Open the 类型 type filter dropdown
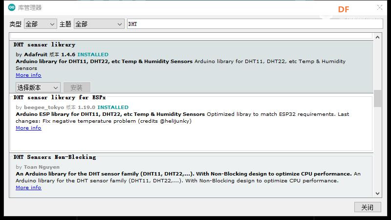 coord(41,24)
